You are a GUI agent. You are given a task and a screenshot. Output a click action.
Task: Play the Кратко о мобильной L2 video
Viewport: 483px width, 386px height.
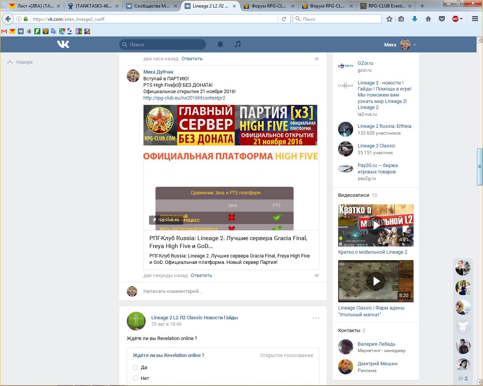point(376,225)
